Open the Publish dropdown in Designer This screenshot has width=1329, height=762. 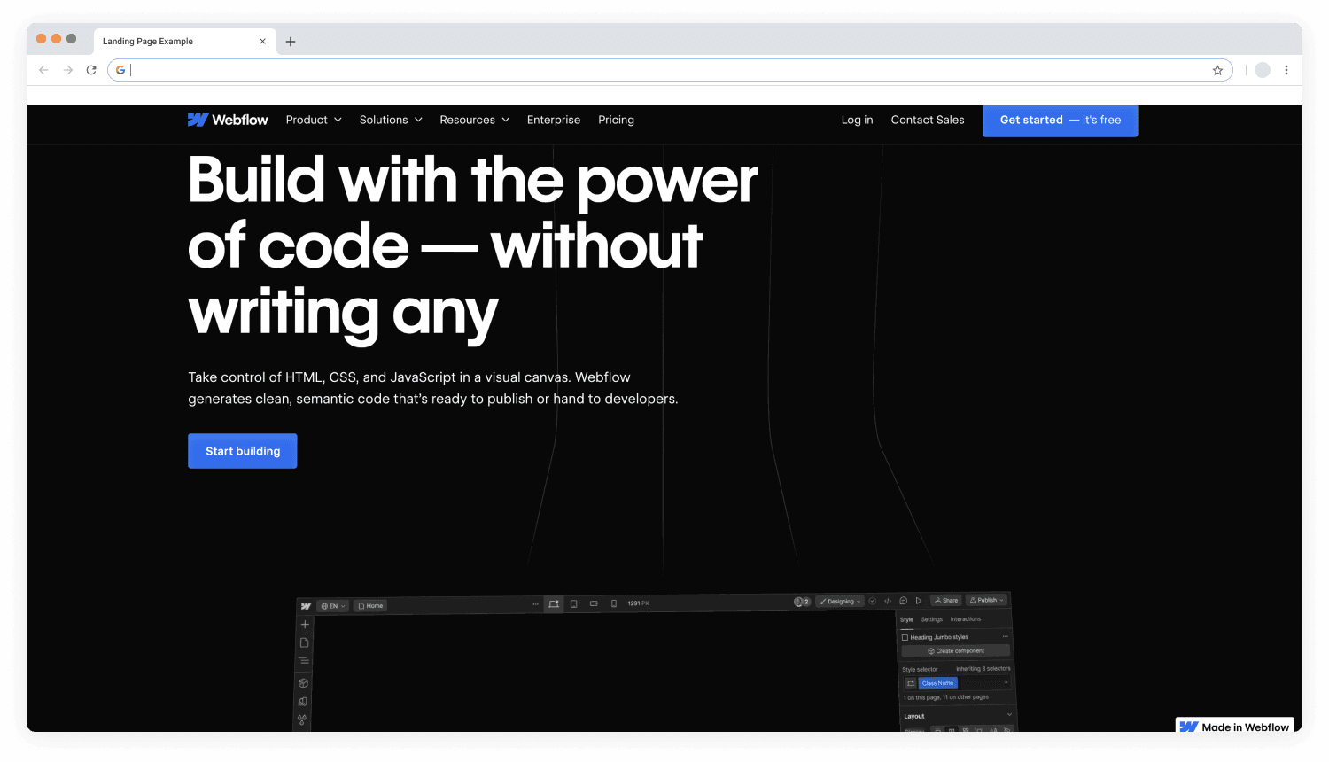click(x=987, y=600)
